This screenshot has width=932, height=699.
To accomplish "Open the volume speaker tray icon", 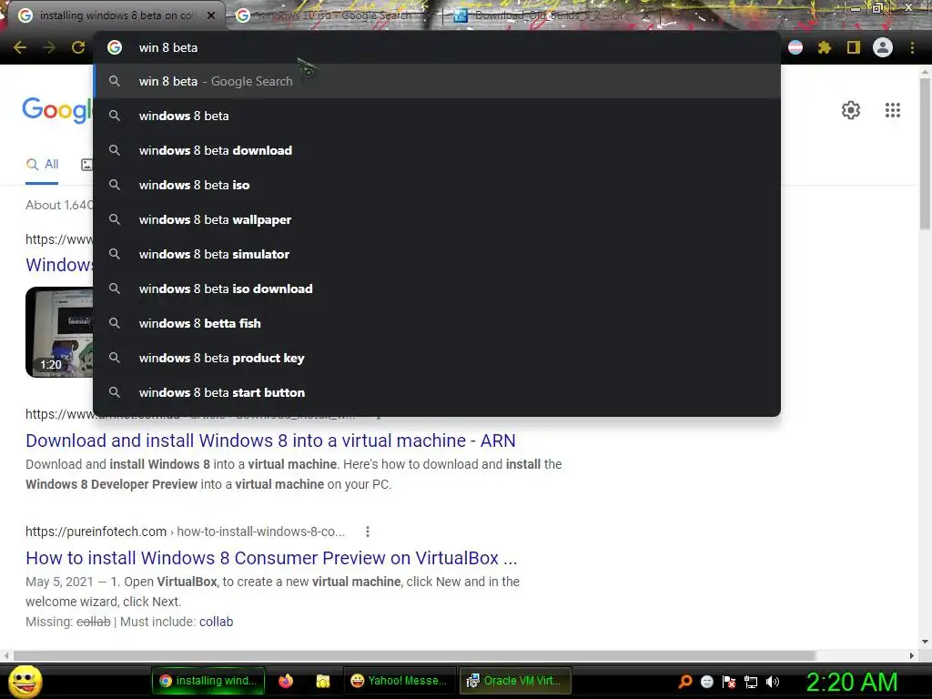I will pyautogui.click(x=772, y=682).
